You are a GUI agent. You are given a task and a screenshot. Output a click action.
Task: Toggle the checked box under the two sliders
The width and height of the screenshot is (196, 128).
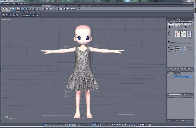pyautogui.click(x=176, y=51)
